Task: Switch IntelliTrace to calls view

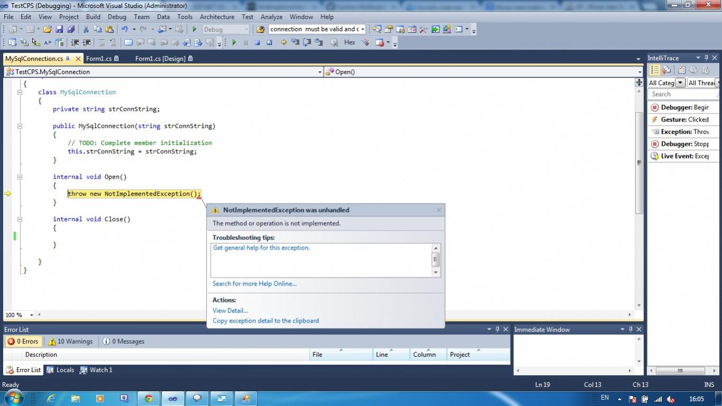Action: pyautogui.click(x=667, y=70)
